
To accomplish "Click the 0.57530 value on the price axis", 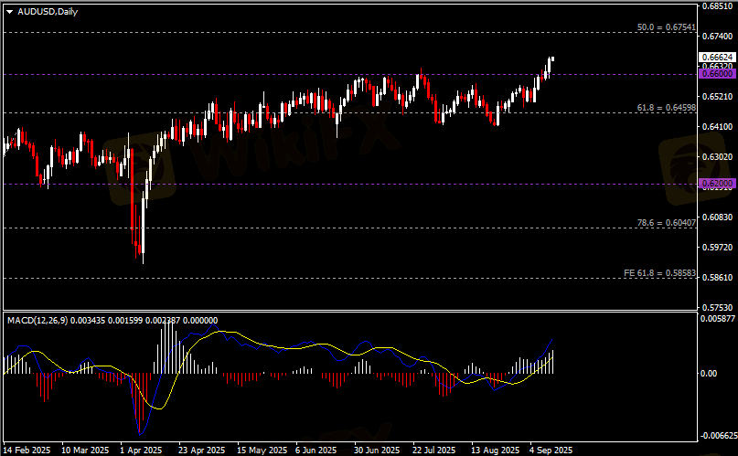I will pos(715,308).
